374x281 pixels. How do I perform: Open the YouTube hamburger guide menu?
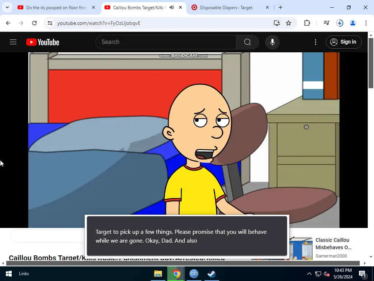point(13,42)
